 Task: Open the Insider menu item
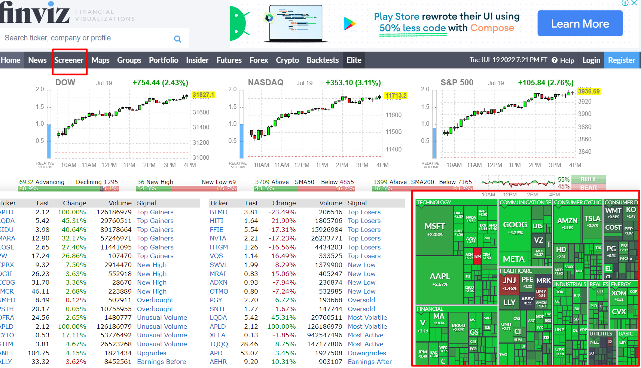pos(197,60)
